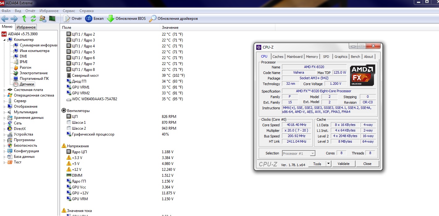Open the Bench tab in CPU-Z
This screenshot has height=216, width=439.
(x=355, y=57)
